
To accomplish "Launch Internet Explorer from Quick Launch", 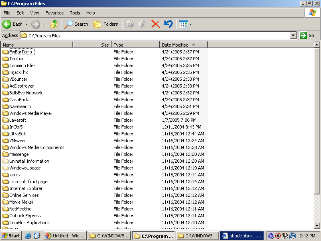I will click(x=28, y=236).
